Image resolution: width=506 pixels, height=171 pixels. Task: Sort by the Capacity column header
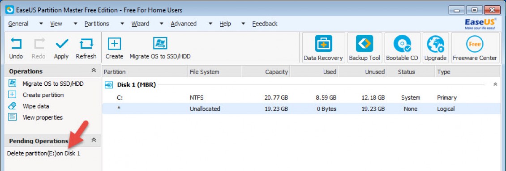click(x=266, y=72)
